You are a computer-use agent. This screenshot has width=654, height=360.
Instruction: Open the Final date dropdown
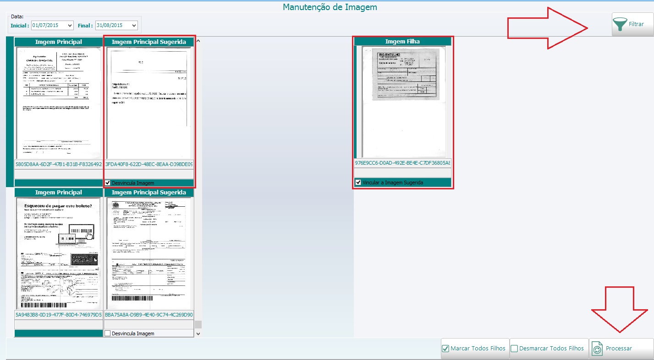point(133,26)
